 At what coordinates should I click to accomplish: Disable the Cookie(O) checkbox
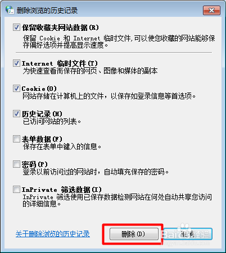16,88
